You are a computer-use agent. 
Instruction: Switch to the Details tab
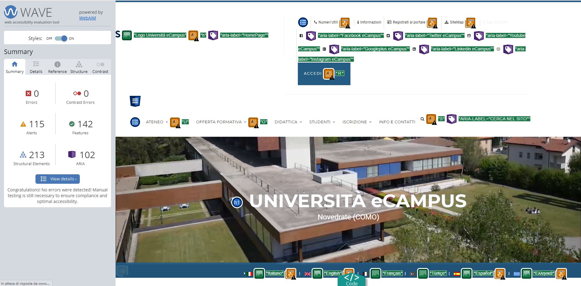[x=36, y=67]
